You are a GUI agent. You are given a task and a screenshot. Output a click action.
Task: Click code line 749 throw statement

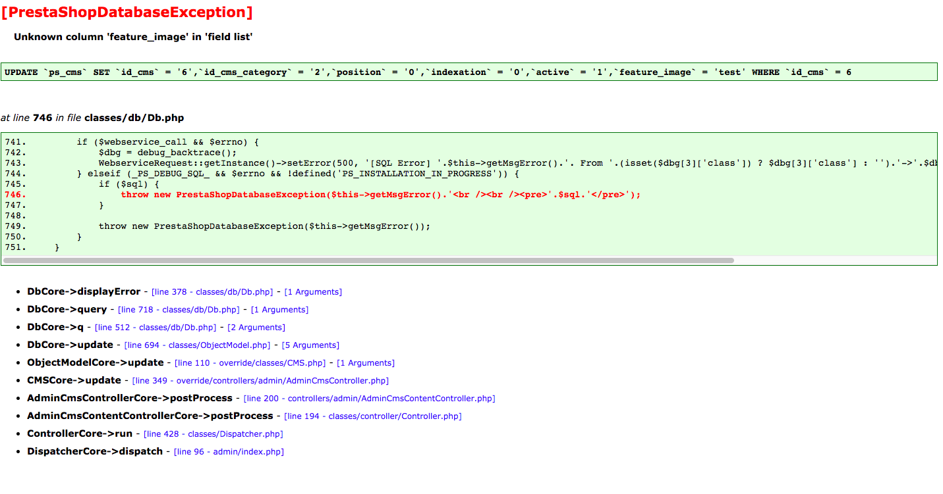coord(264,226)
